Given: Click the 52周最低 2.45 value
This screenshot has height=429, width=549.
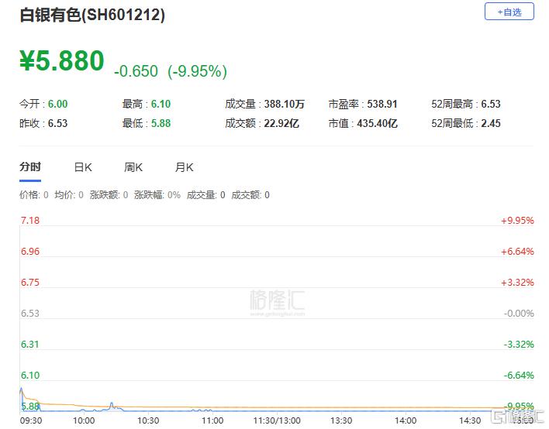Looking at the screenshot, I should pyautogui.click(x=490, y=123).
